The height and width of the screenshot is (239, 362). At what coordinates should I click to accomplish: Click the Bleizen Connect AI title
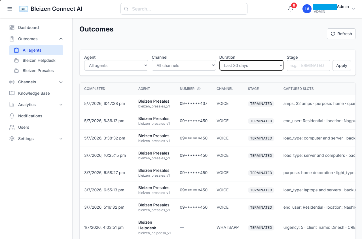56,9
